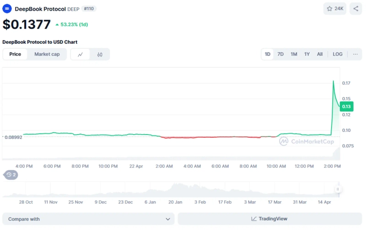Click the green 0.13 current price label
The width and height of the screenshot is (366, 234).
(346, 106)
